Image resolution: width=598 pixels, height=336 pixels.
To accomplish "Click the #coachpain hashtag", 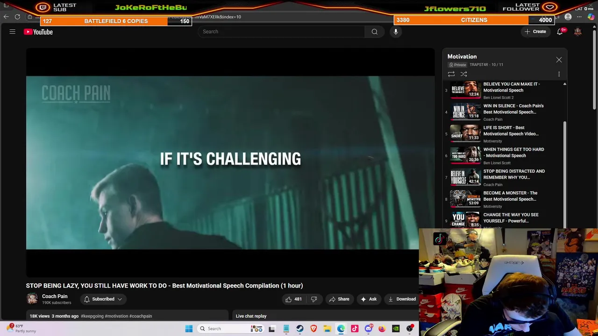I will [x=141, y=316].
